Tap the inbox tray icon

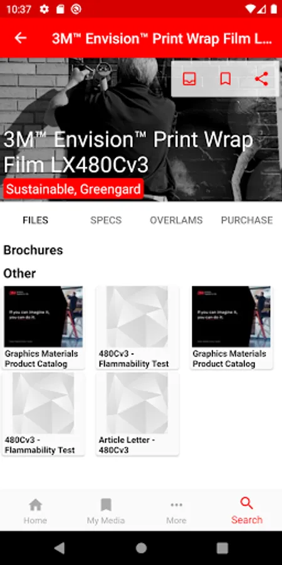[x=189, y=78]
